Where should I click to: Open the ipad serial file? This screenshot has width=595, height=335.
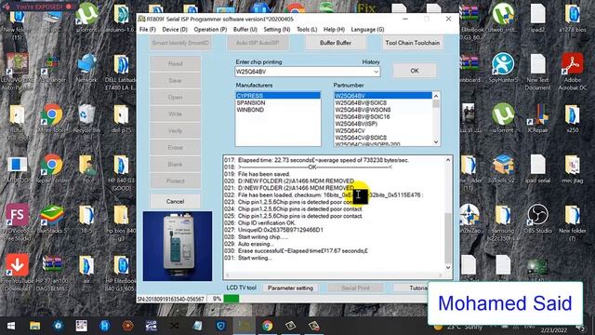pyautogui.click(x=537, y=168)
